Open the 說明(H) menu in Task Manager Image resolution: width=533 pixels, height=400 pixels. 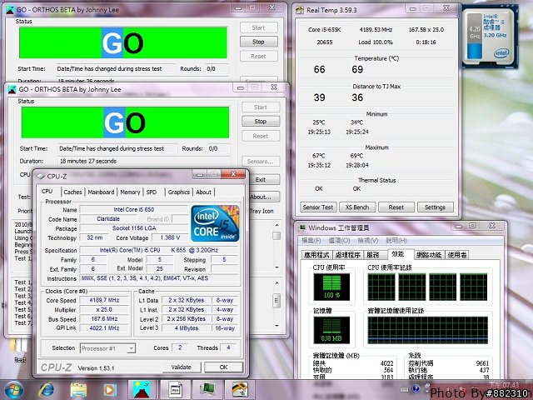click(x=396, y=241)
